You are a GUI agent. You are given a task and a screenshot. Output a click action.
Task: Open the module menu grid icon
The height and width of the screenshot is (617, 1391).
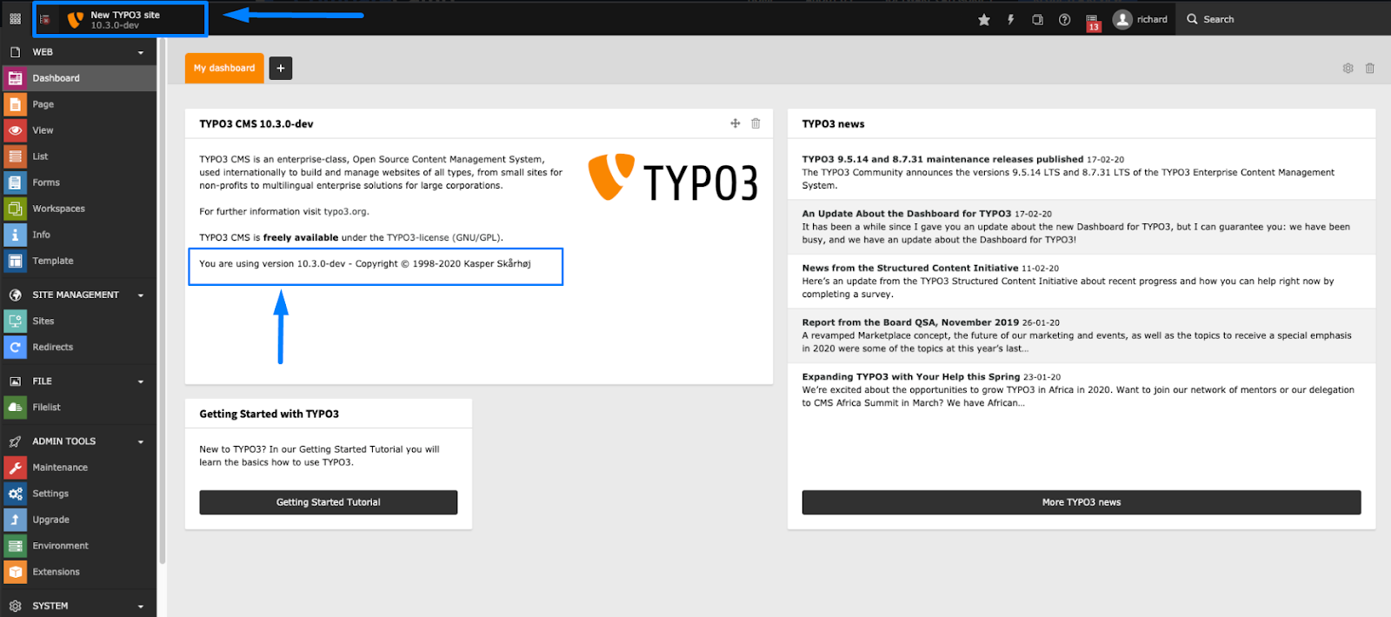pyautogui.click(x=15, y=19)
